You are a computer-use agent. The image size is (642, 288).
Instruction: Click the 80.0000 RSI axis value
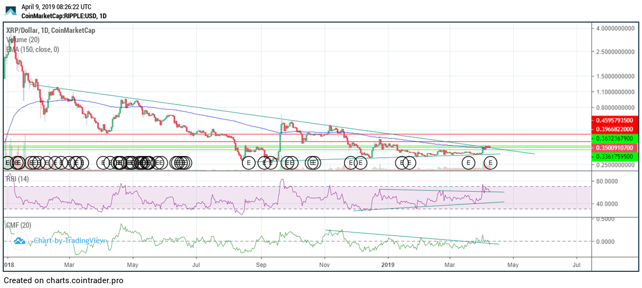607,181
